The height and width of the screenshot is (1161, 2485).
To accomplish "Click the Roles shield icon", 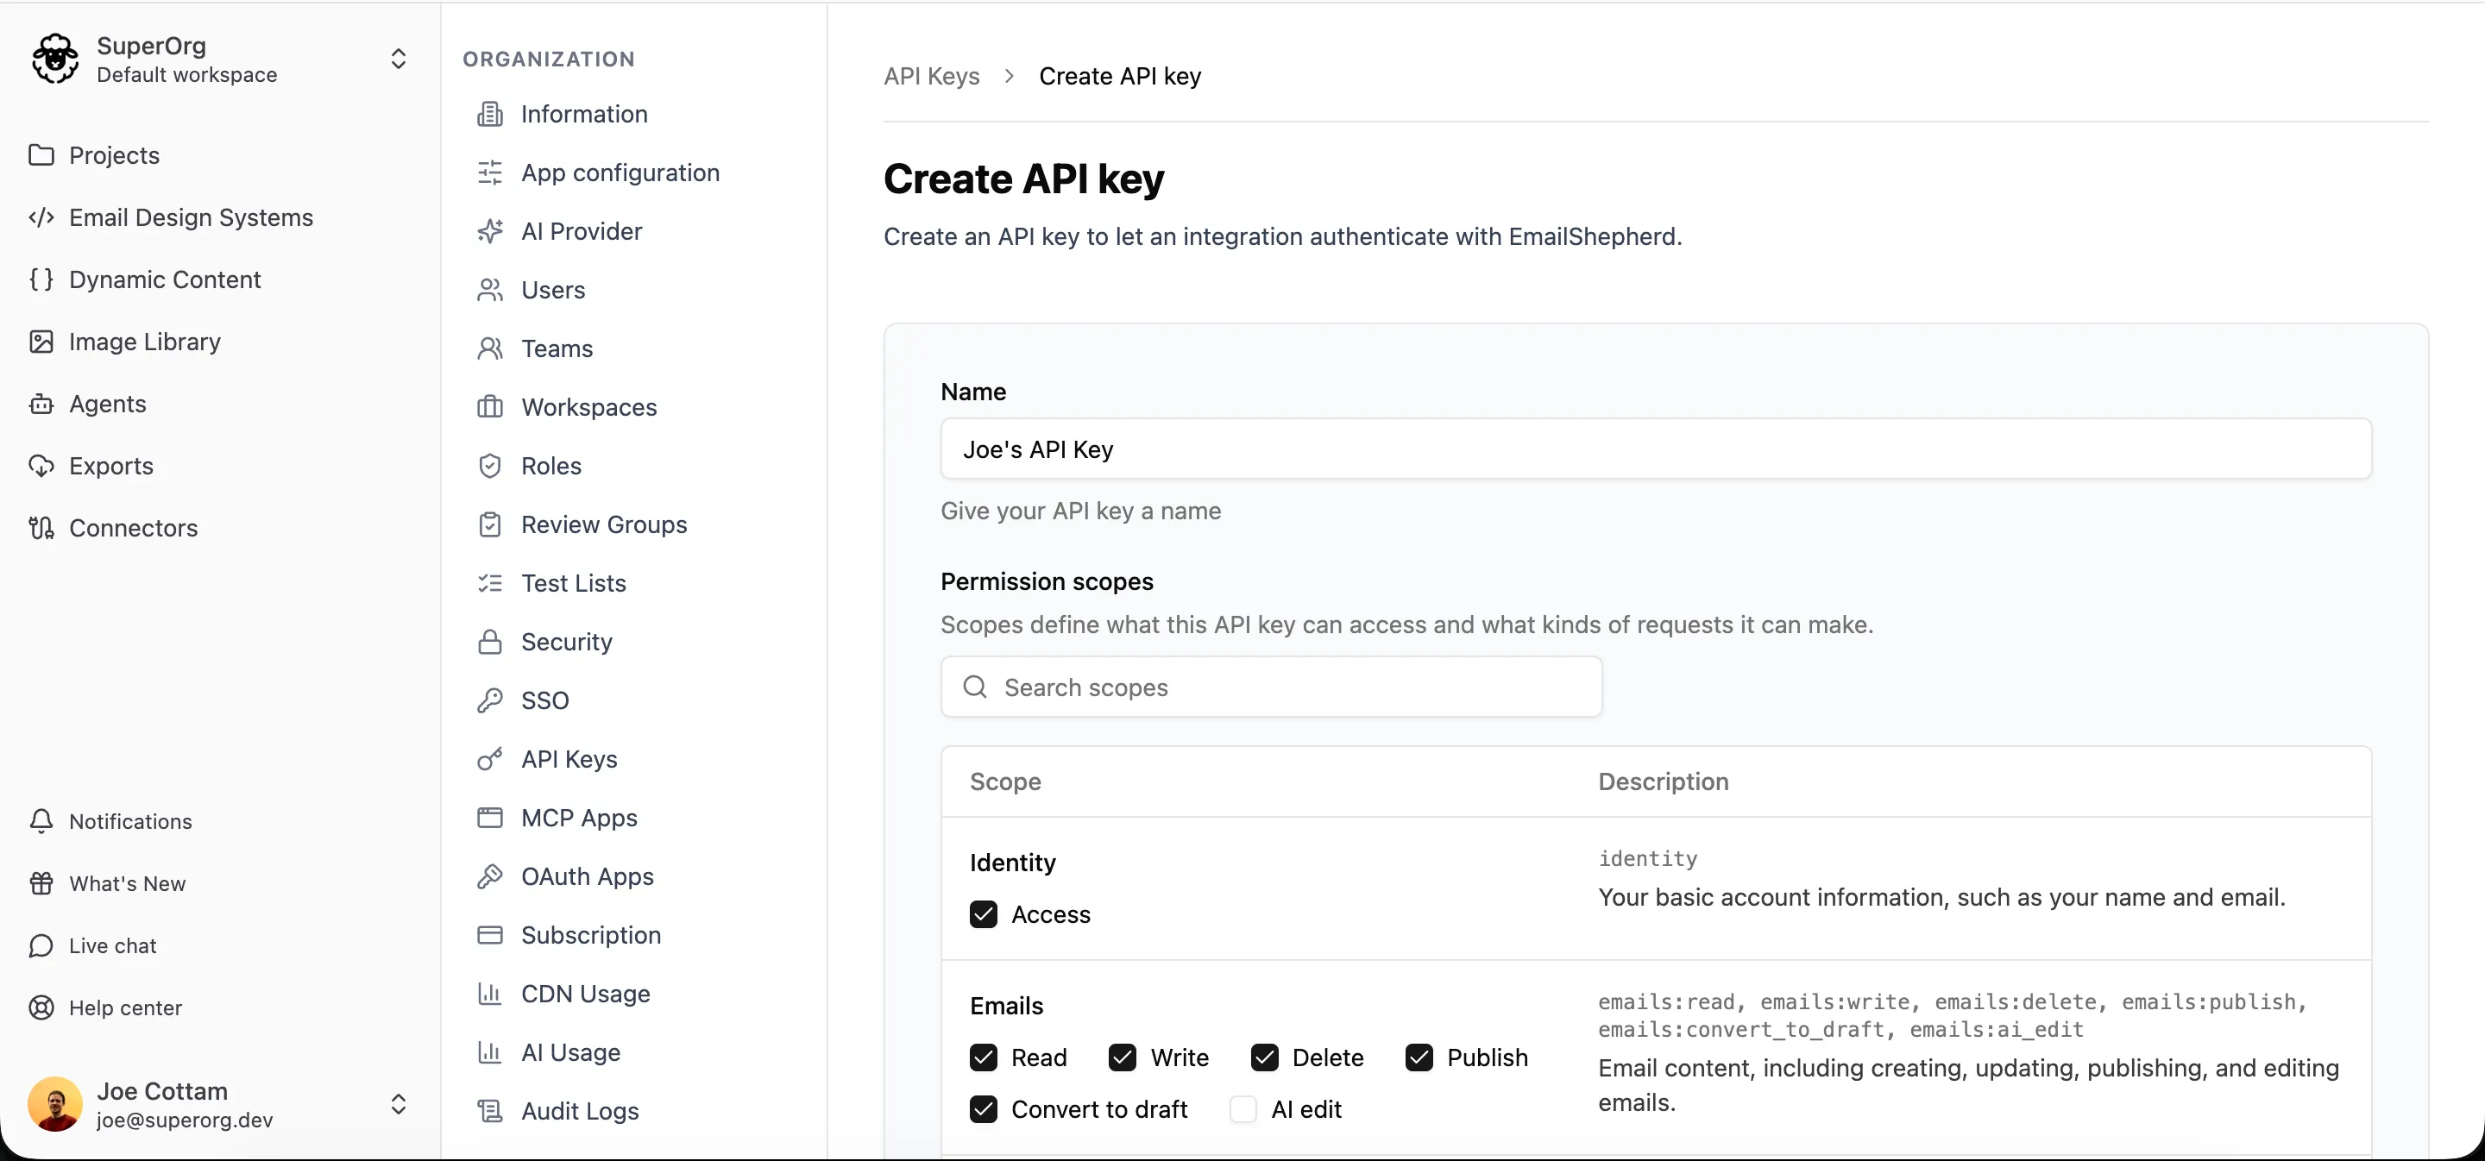I will coord(490,467).
